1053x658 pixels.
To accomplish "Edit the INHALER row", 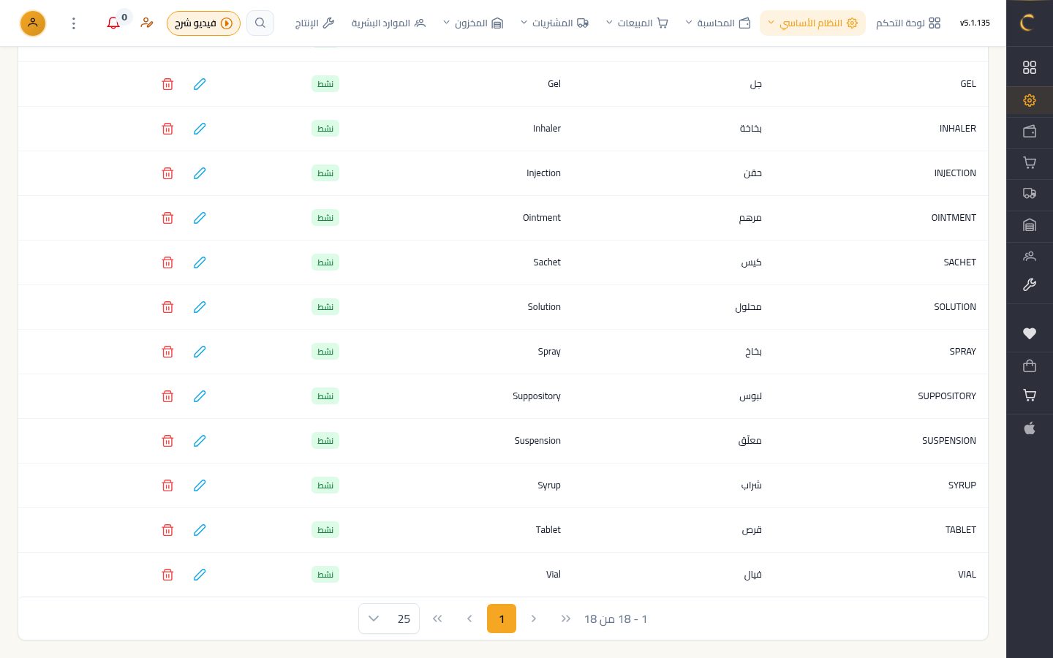I will click(x=200, y=129).
